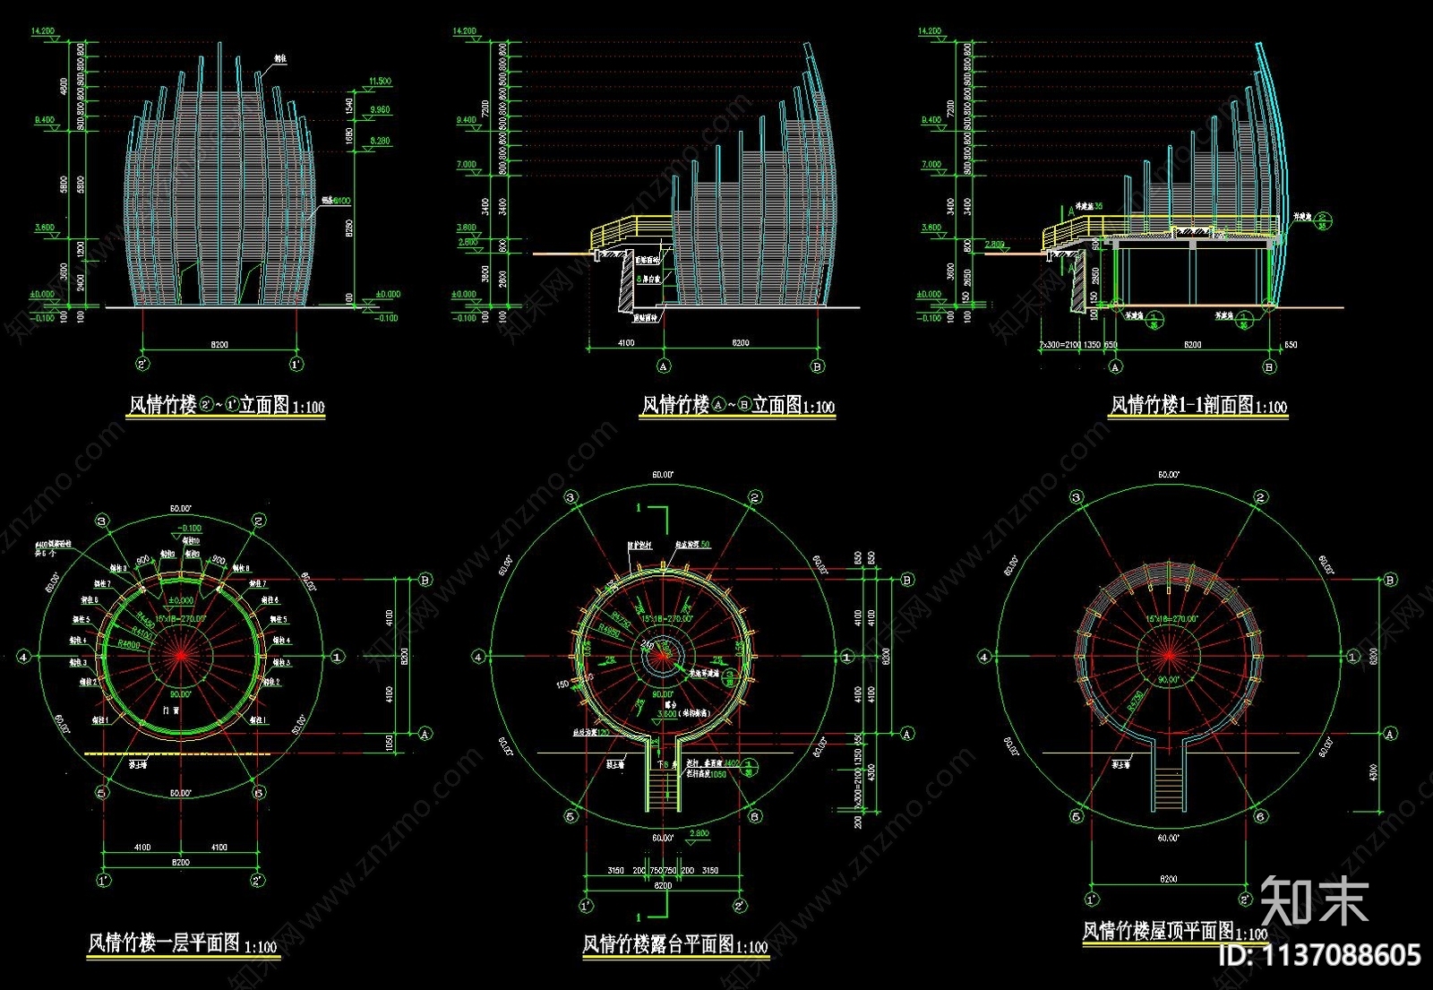Click the 风情竹楼 2'~1' 立面图 title
The width and height of the screenshot is (1433, 990).
tap(227, 406)
